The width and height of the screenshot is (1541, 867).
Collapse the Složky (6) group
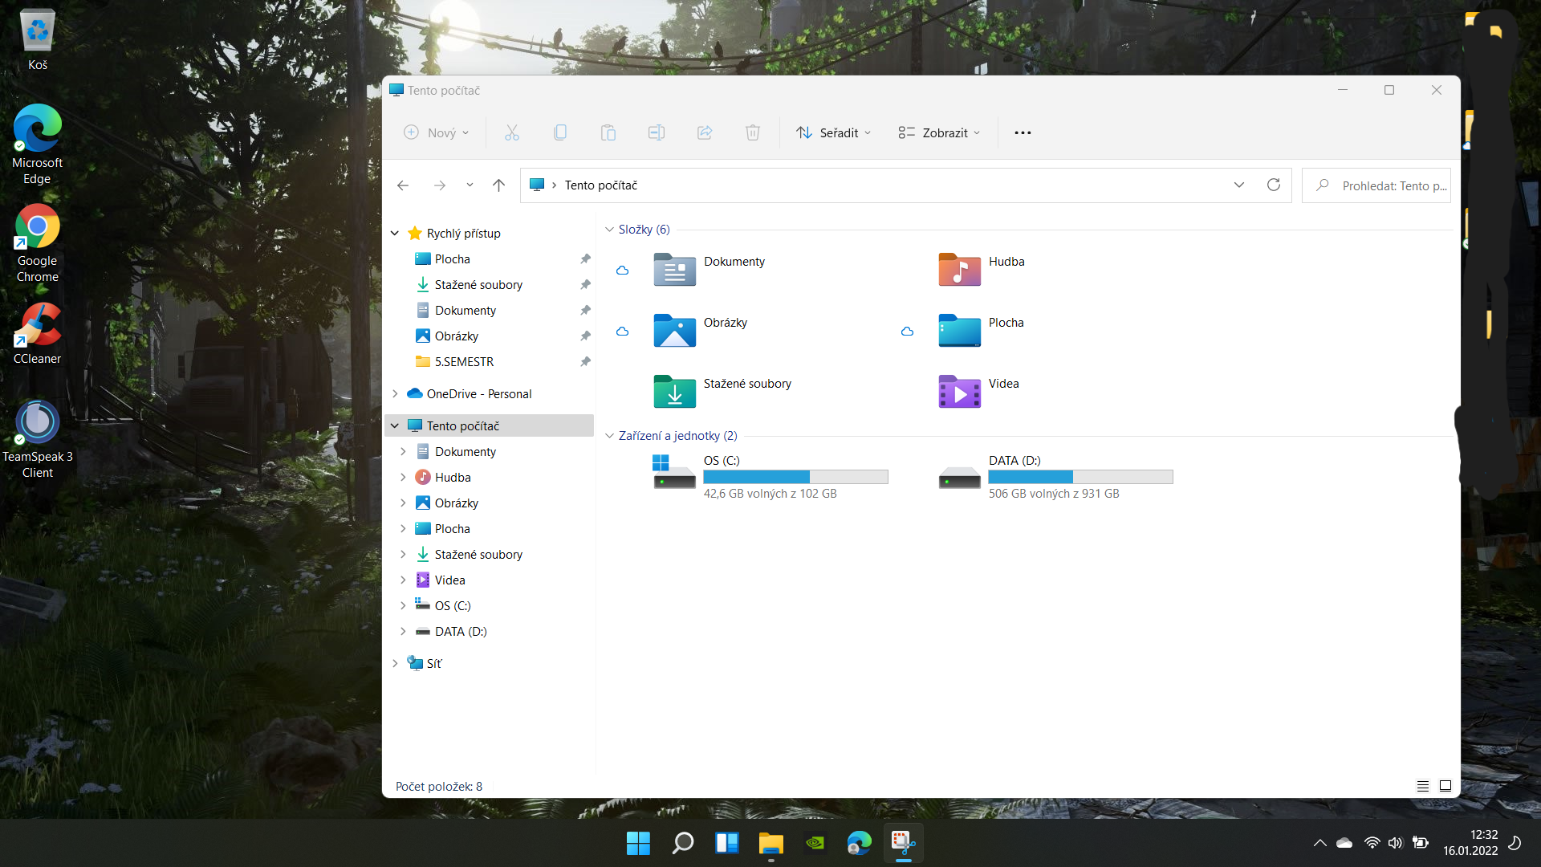tap(609, 230)
